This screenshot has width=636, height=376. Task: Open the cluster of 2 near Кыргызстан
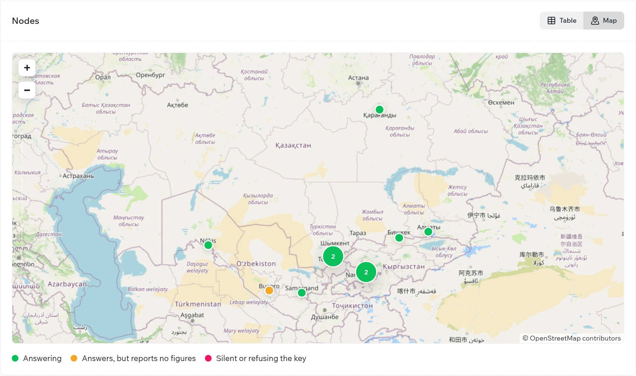pyautogui.click(x=366, y=272)
